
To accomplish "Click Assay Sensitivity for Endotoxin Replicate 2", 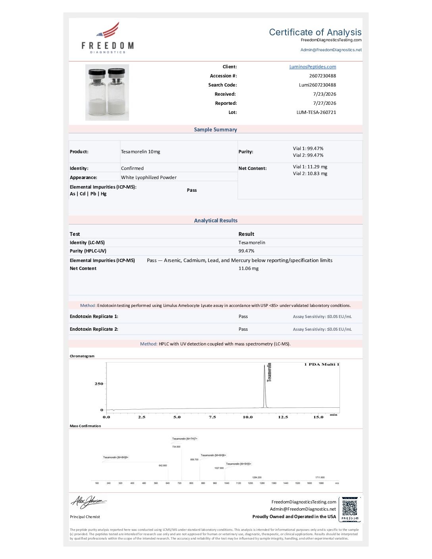I will (322, 330).
